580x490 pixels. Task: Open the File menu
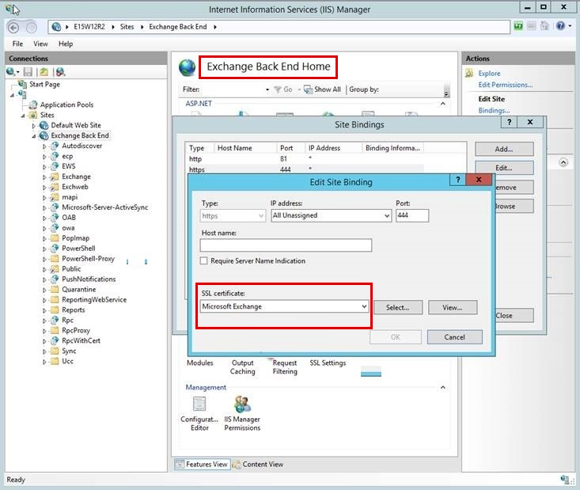(17, 44)
